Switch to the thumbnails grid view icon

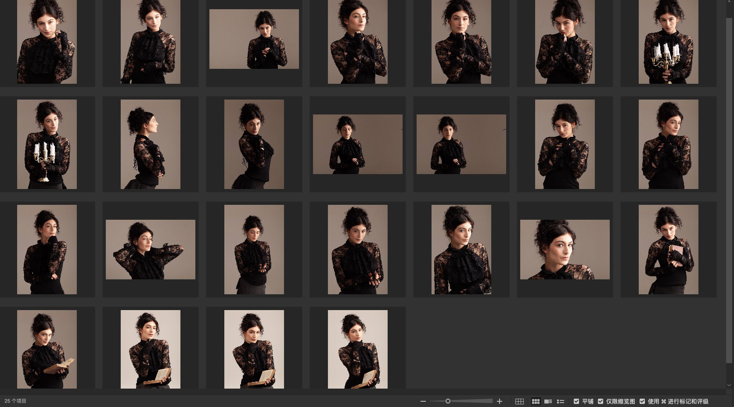click(536, 401)
